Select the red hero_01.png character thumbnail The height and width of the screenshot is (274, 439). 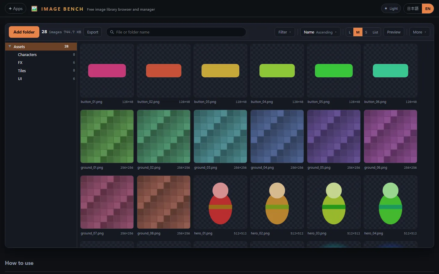pyautogui.click(x=220, y=202)
